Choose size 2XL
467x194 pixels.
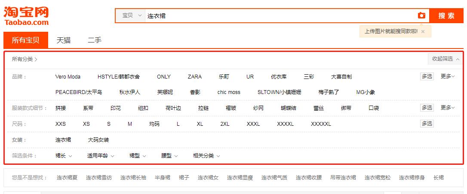(x=225, y=124)
